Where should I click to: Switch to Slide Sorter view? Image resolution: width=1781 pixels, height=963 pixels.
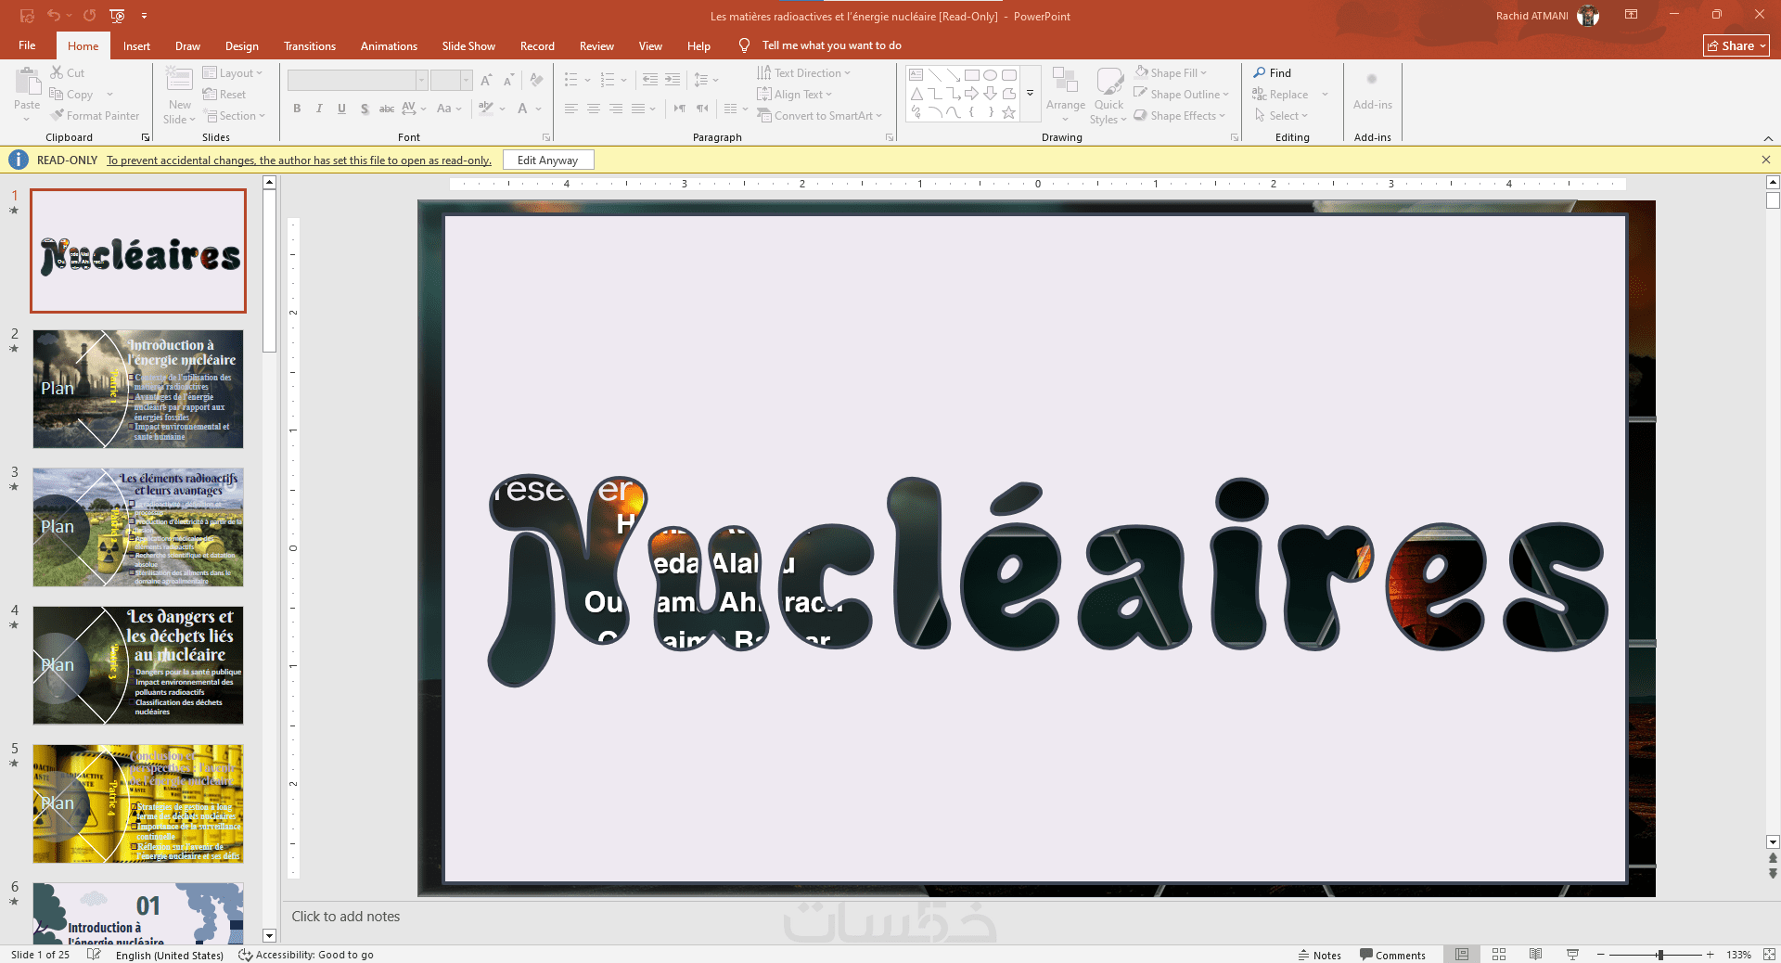click(1499, 955)
